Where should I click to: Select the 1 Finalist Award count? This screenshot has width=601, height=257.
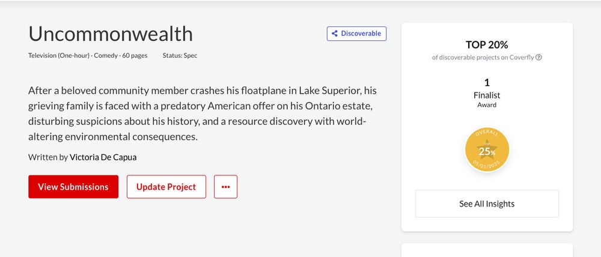tap(487, 93)
